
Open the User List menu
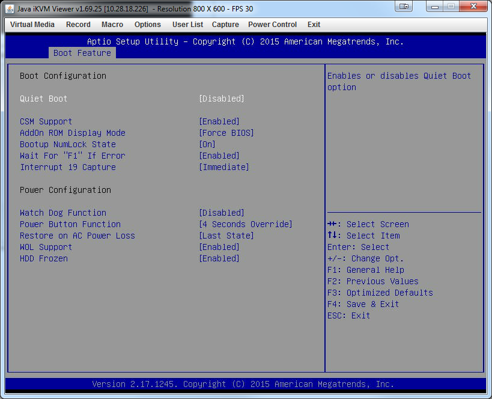pyautogui.click(x=187, y=25)
